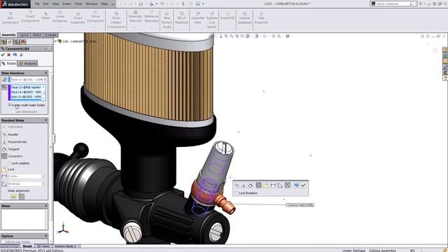Toggle Create multi-mate folder checkbox
The width and height of the screenshot is (448, 252).
[x=9, y=105]
